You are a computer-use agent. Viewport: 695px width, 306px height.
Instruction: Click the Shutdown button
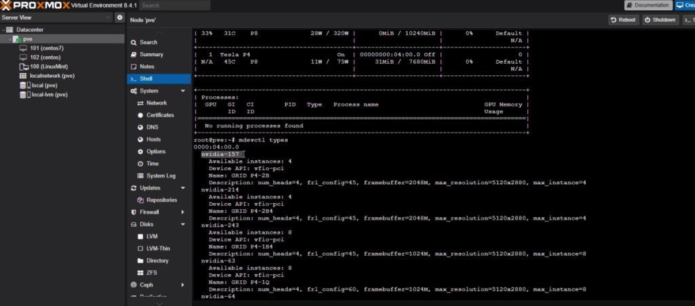[660, 20]
